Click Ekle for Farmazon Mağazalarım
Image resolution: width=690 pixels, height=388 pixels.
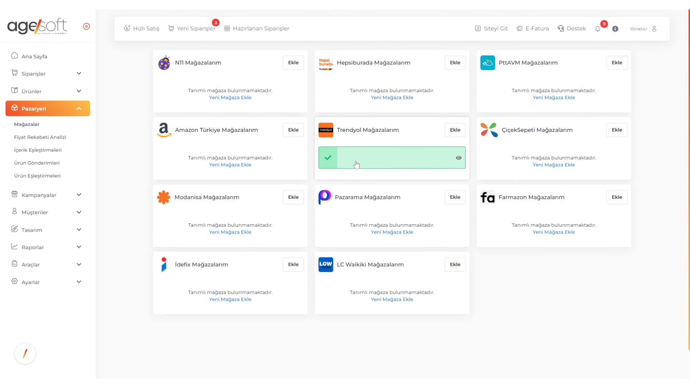click(x=617, y=197)
